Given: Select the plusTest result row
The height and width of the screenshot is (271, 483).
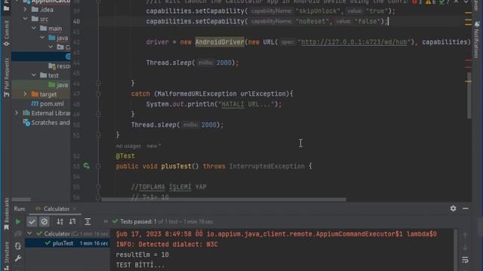Looking at the screenshot, I should pyautogui.click(x=67, y=243).
